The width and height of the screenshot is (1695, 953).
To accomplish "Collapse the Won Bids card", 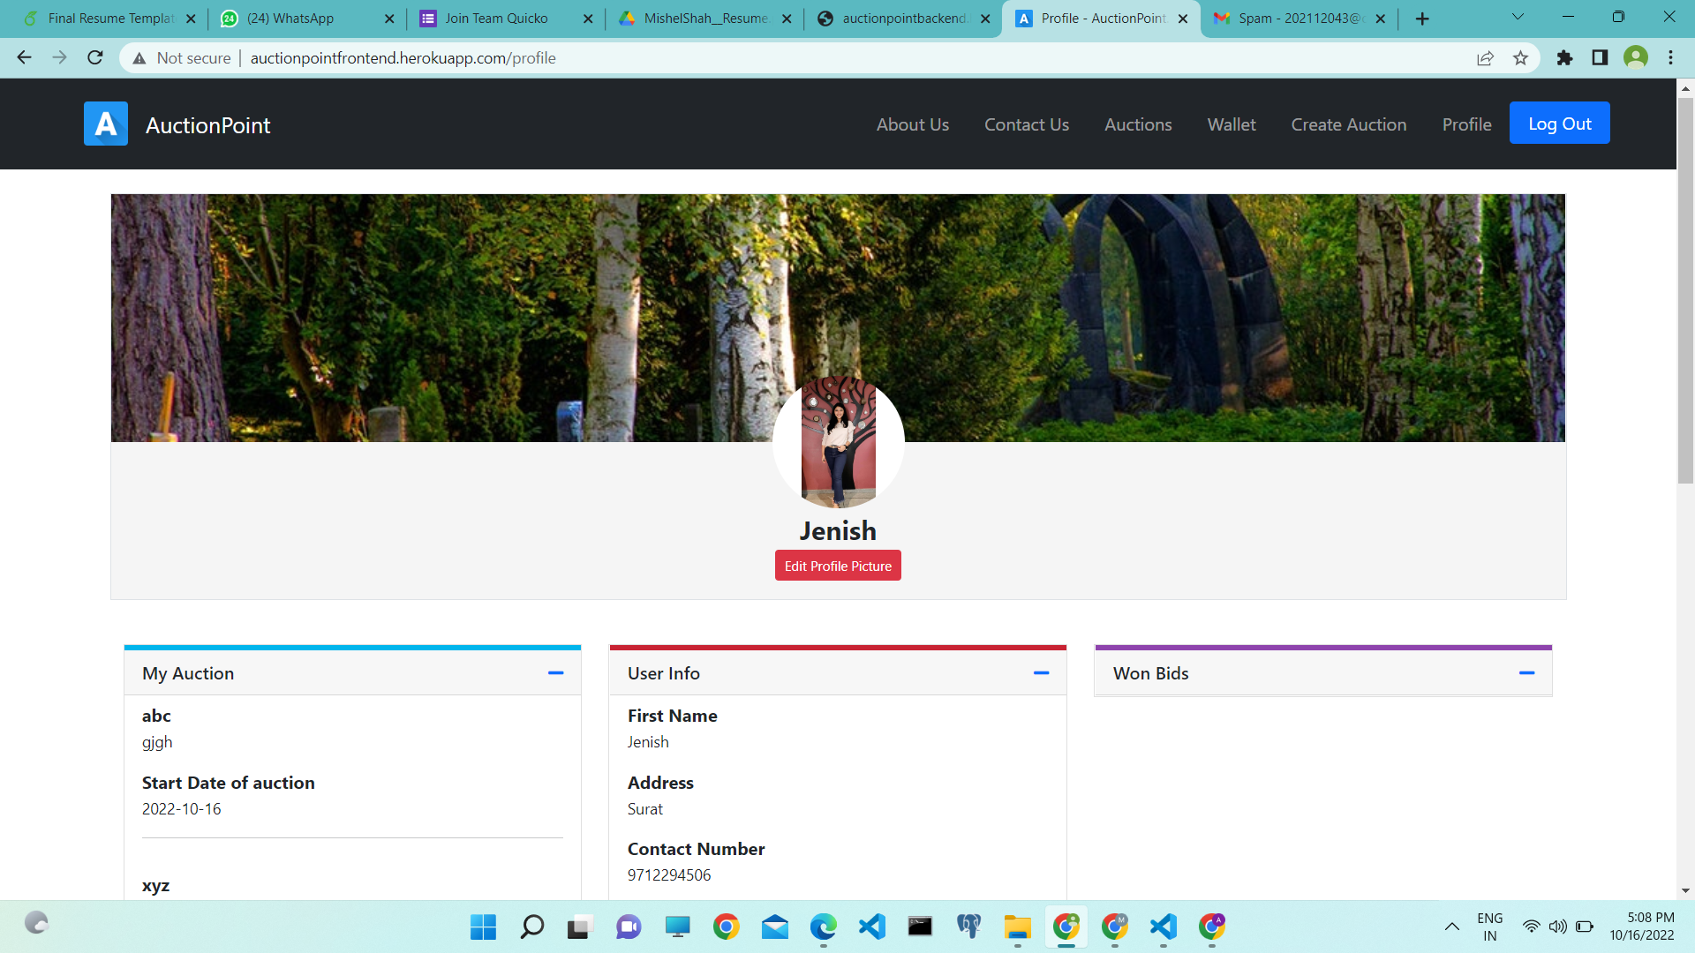I will (1526, 673).
